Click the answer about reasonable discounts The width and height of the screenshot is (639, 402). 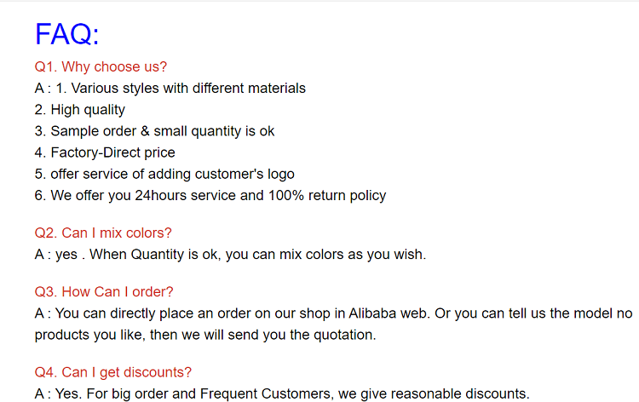[282, 393]
